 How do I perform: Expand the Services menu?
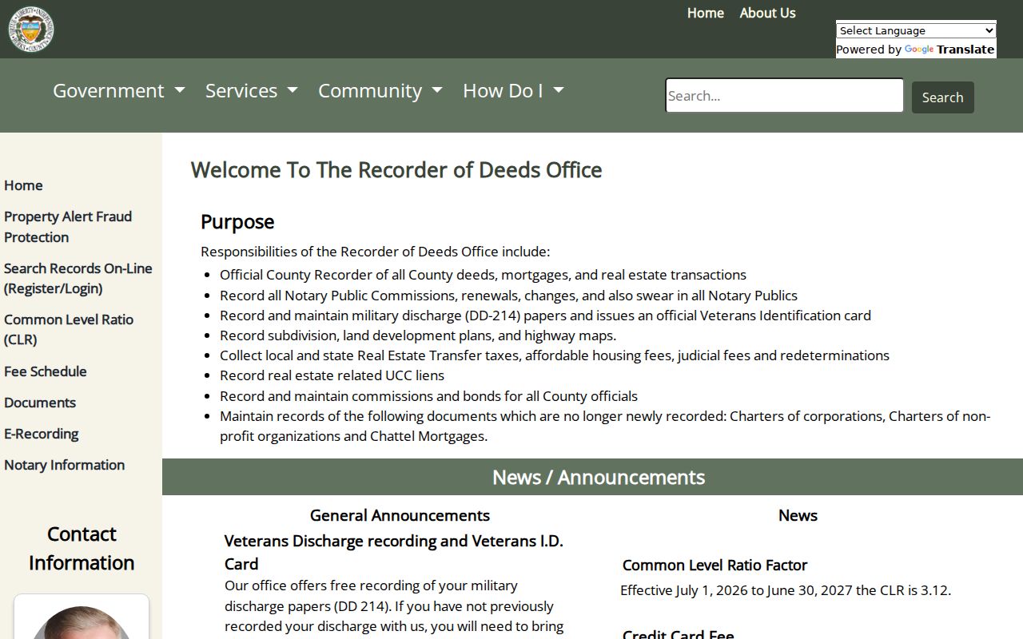pos(252,90)
